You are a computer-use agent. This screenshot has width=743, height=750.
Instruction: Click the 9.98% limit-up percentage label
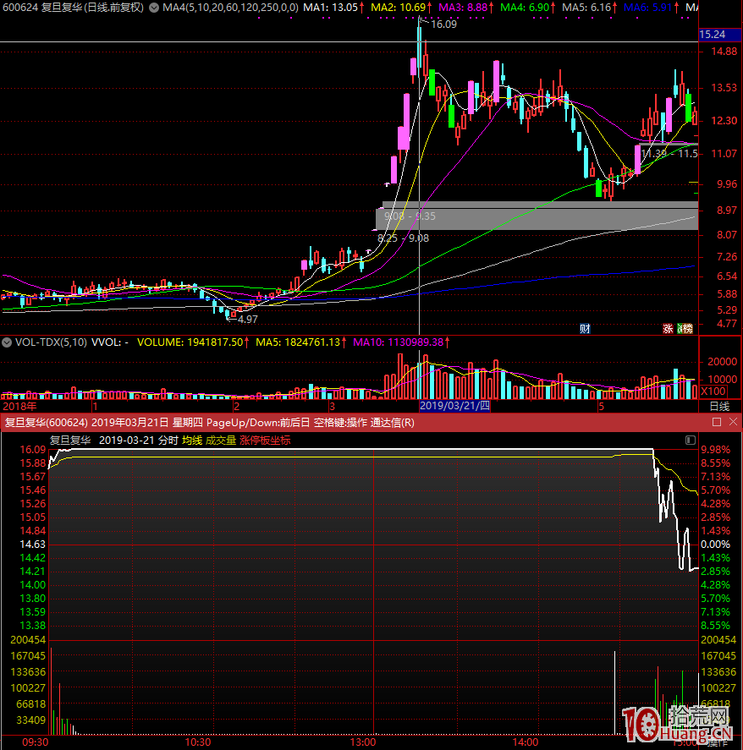[715, 450]
